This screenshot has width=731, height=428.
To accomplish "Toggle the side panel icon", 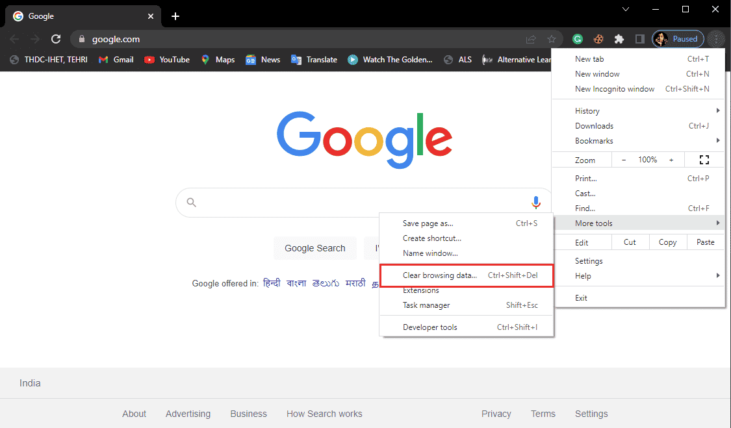I will (639, 39).
